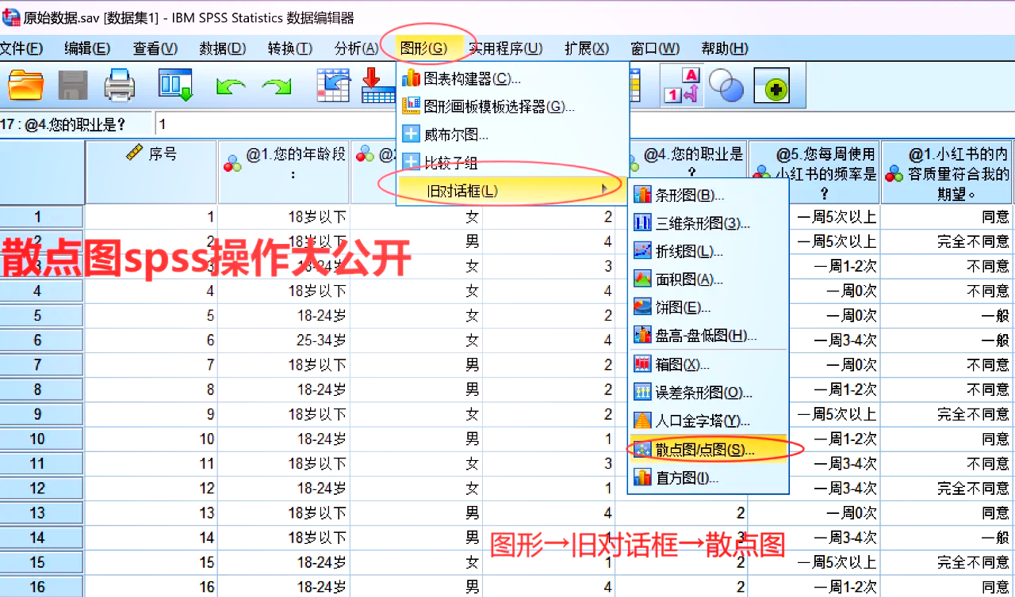Click the 一般 cell in row 14
1015x597 pixels.
coord(948,538)
